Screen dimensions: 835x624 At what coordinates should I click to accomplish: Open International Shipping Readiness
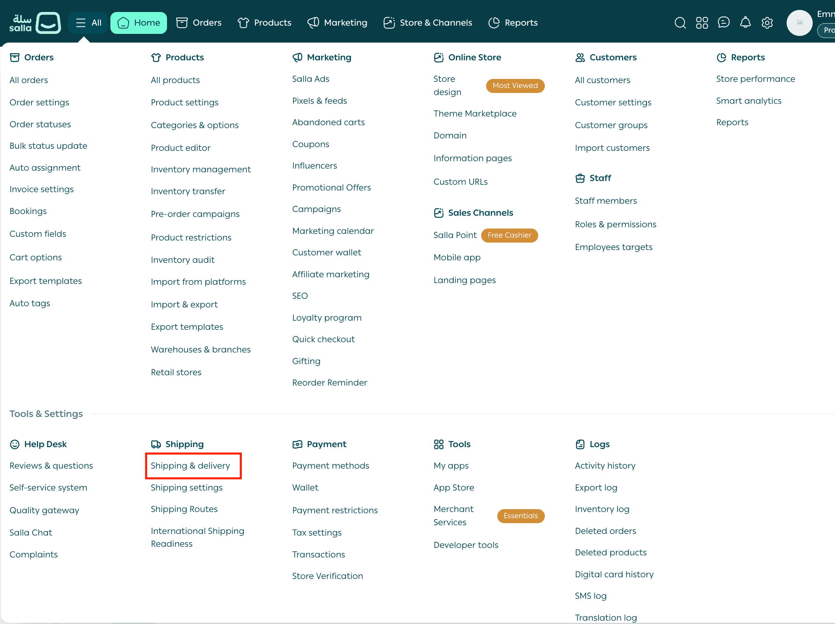(198, 537)
